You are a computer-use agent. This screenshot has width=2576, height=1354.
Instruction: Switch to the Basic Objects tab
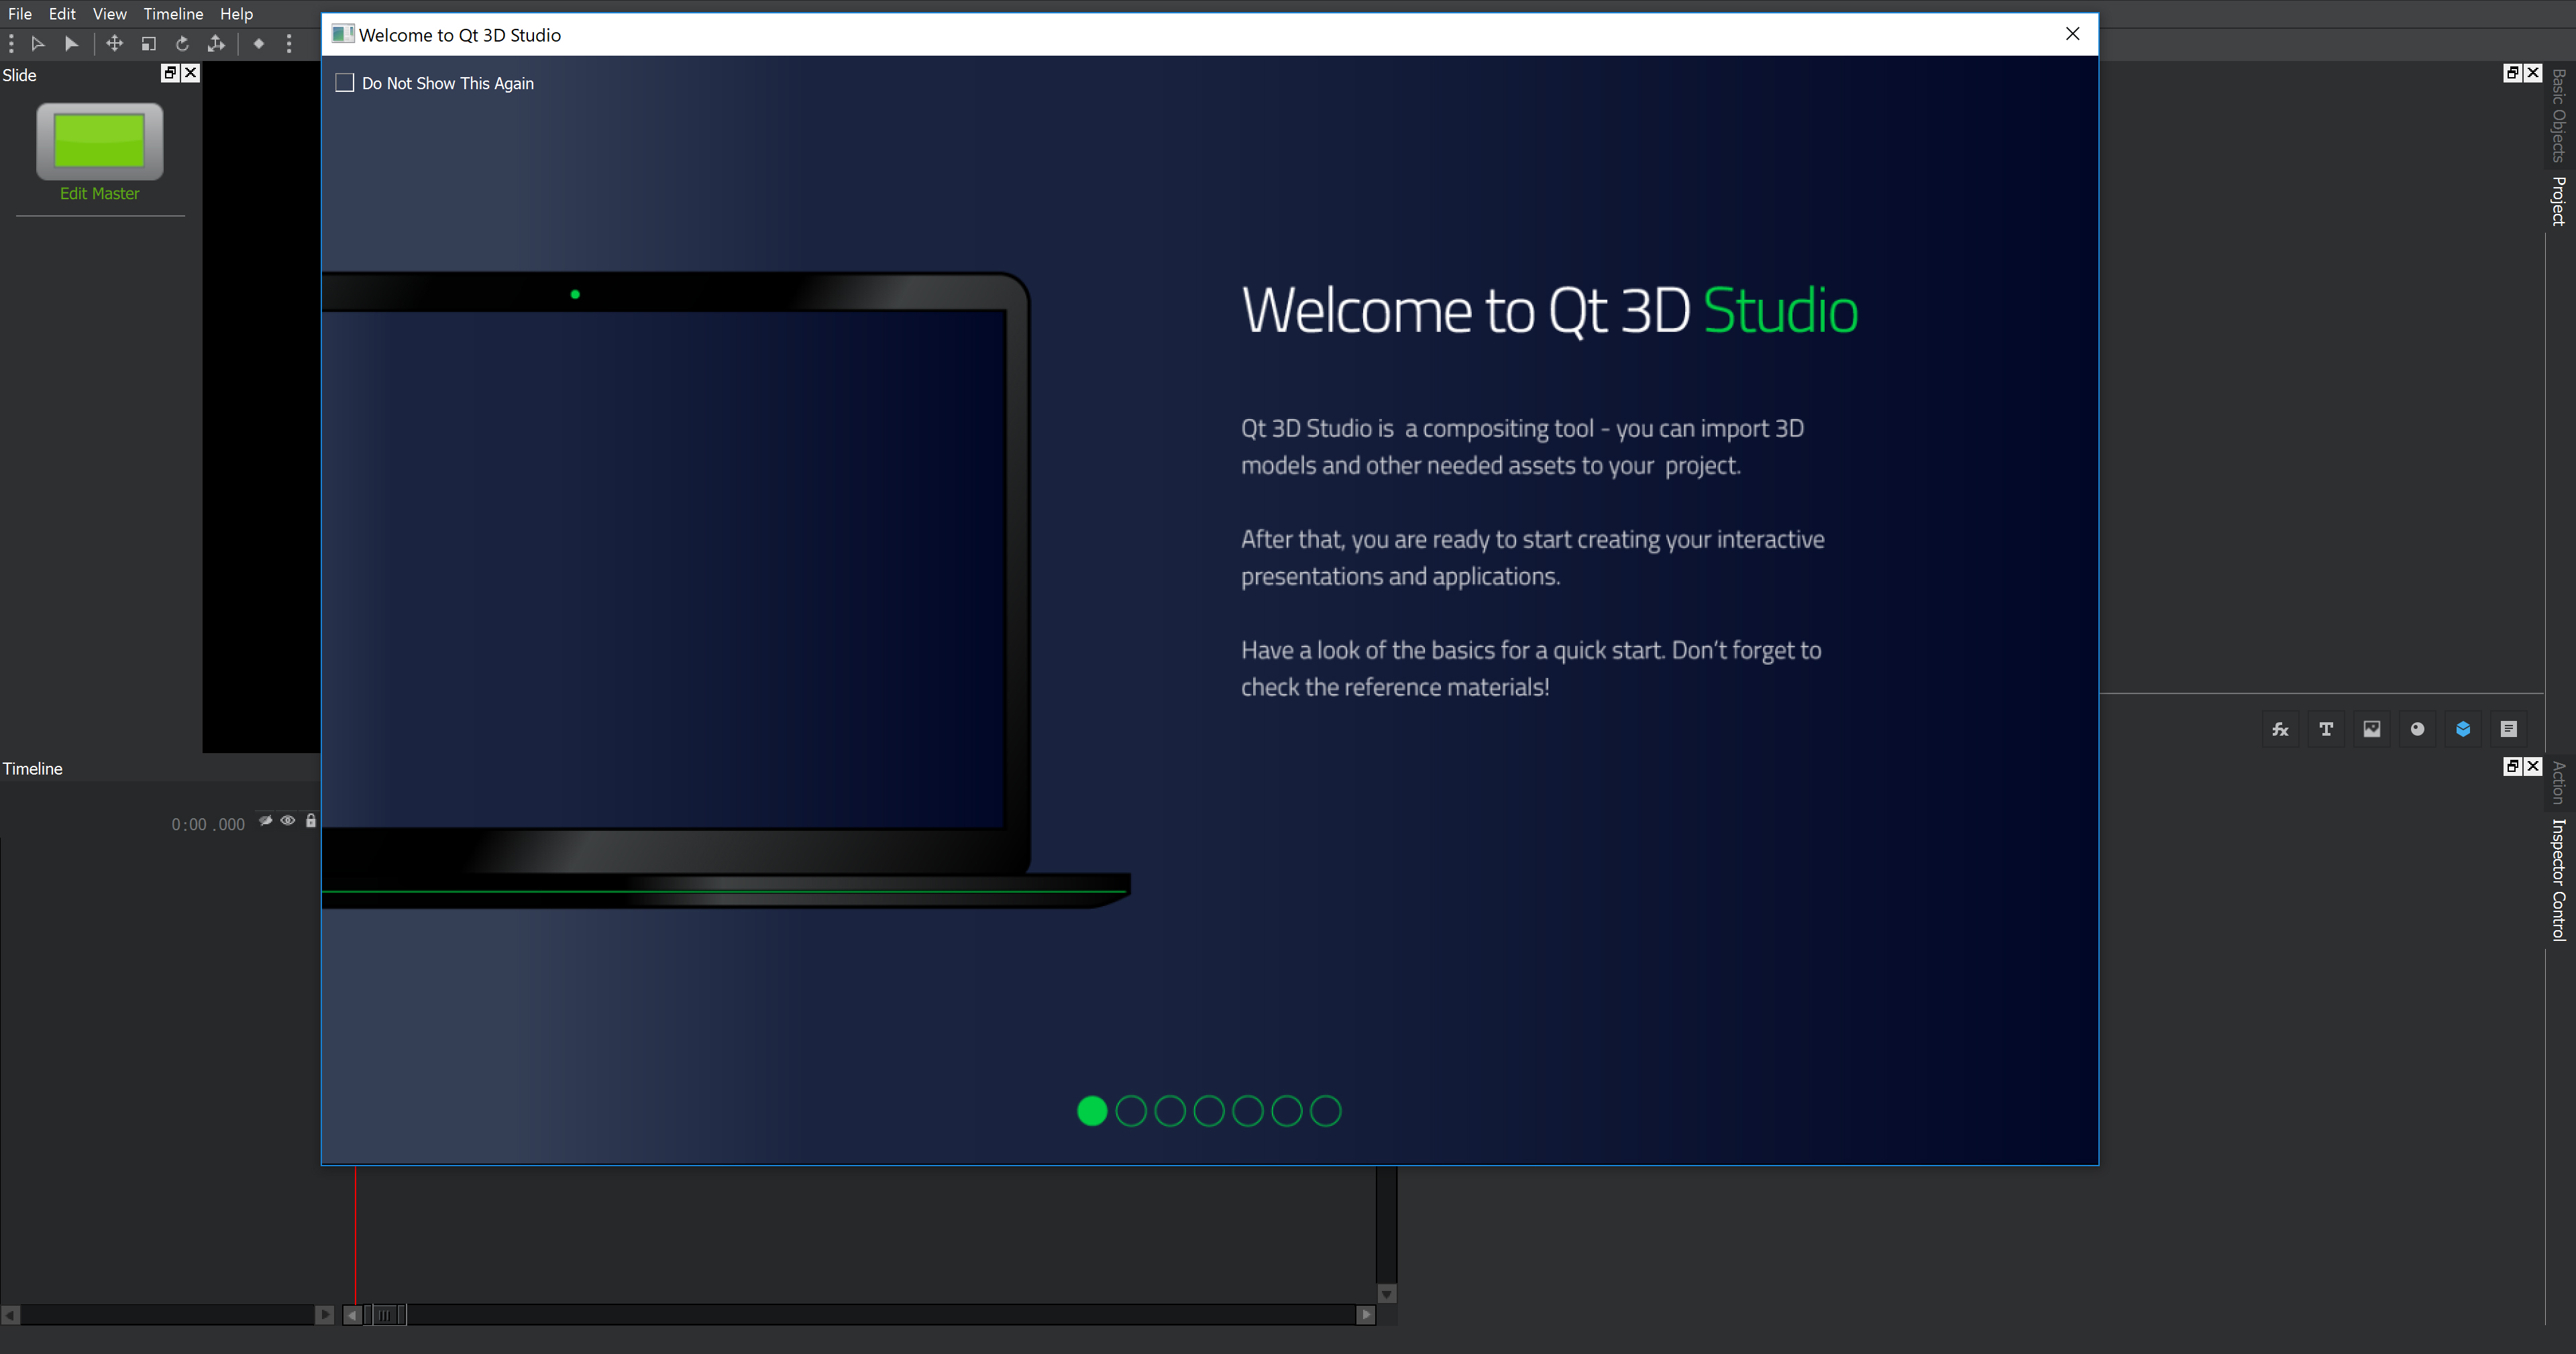click(x=2558, y=115)
